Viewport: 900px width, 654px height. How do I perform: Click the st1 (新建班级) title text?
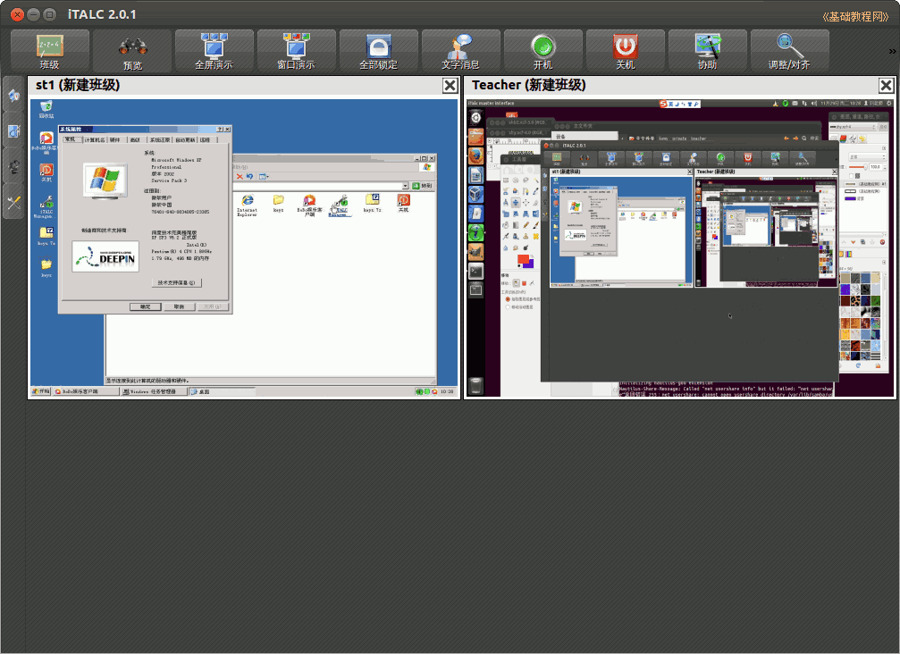[x=78, y=85]
